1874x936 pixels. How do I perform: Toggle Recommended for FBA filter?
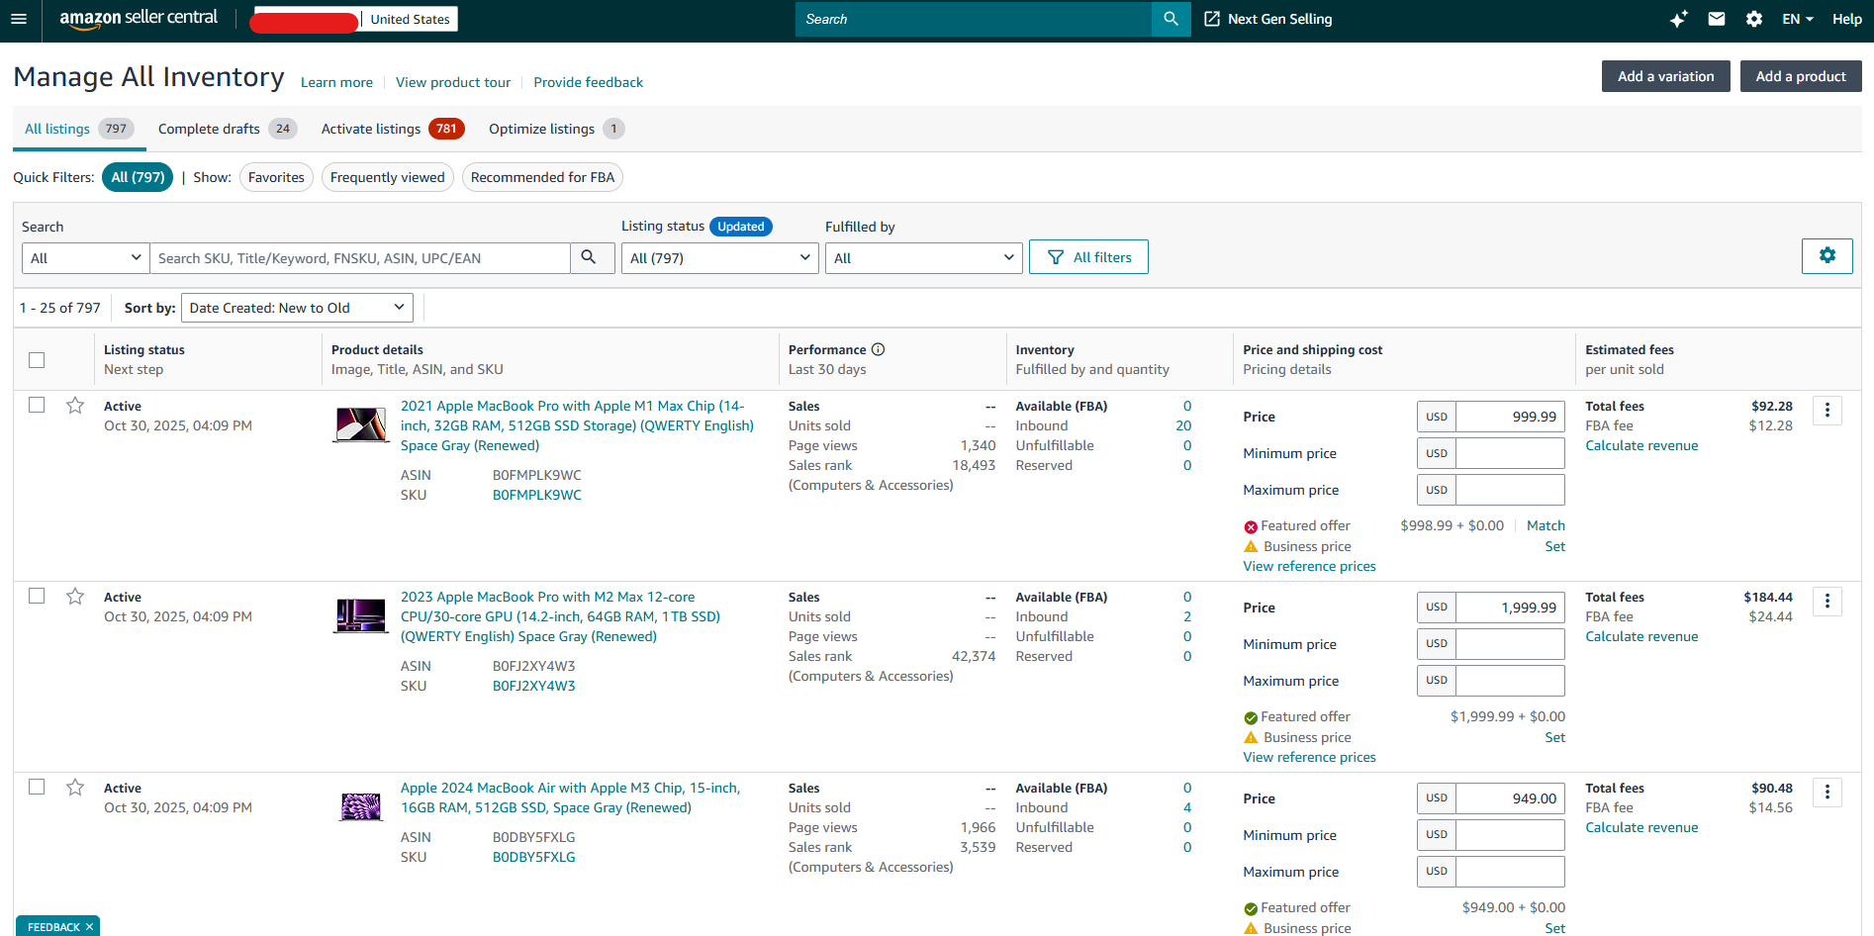(542, 177)
